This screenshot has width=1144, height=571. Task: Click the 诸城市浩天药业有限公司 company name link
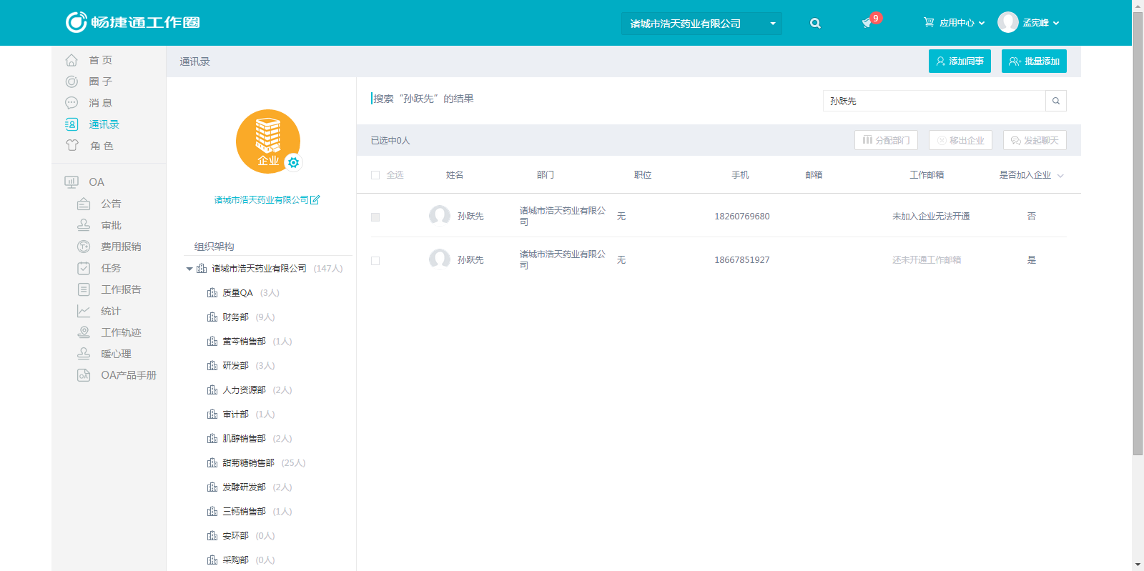[x=262, y=200]
